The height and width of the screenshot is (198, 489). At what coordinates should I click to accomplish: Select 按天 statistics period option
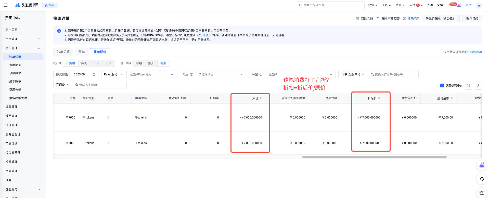(151, 63)
